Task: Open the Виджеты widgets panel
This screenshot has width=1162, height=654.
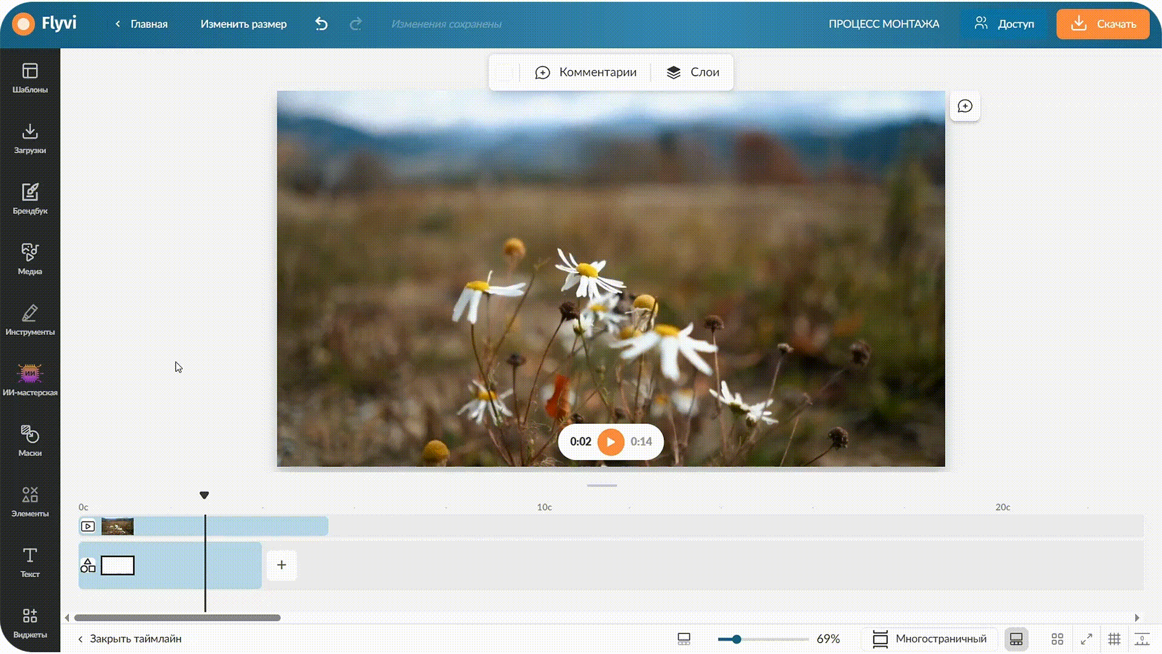Action: point(30,623)
